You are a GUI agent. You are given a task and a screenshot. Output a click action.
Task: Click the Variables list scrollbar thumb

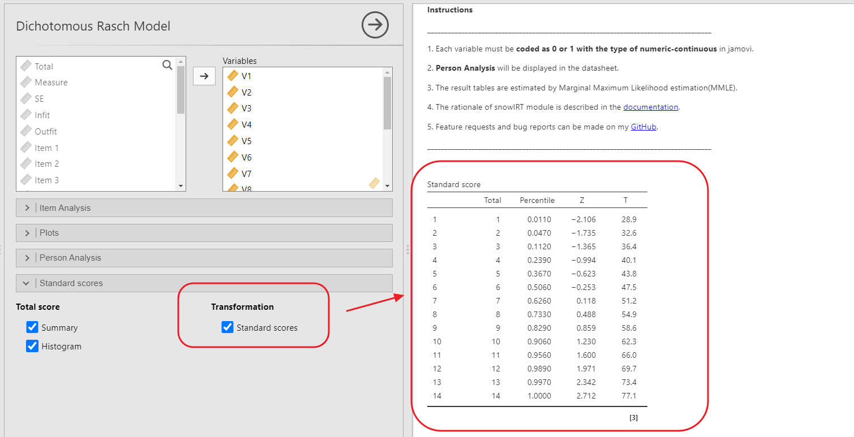pos(388,103)
